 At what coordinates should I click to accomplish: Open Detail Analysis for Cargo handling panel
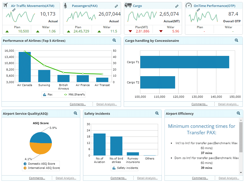(x=228, y=104)
